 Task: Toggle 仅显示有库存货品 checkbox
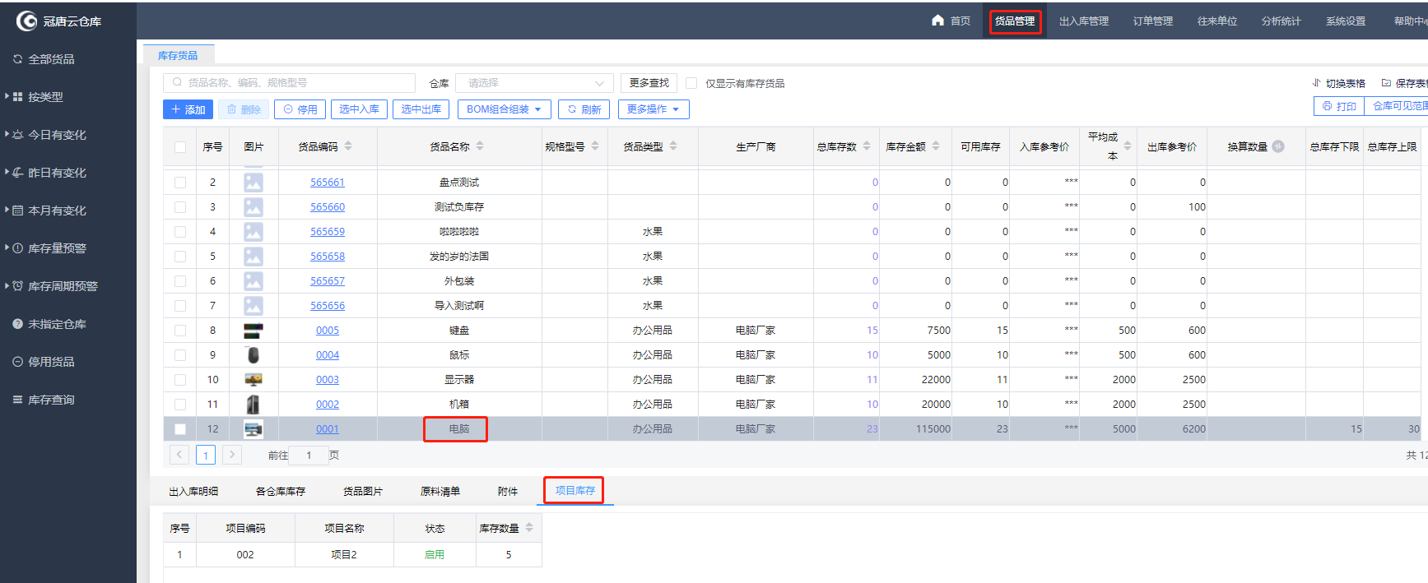(691, 83)
